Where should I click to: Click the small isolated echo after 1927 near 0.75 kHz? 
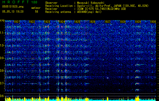coord(108,78)
